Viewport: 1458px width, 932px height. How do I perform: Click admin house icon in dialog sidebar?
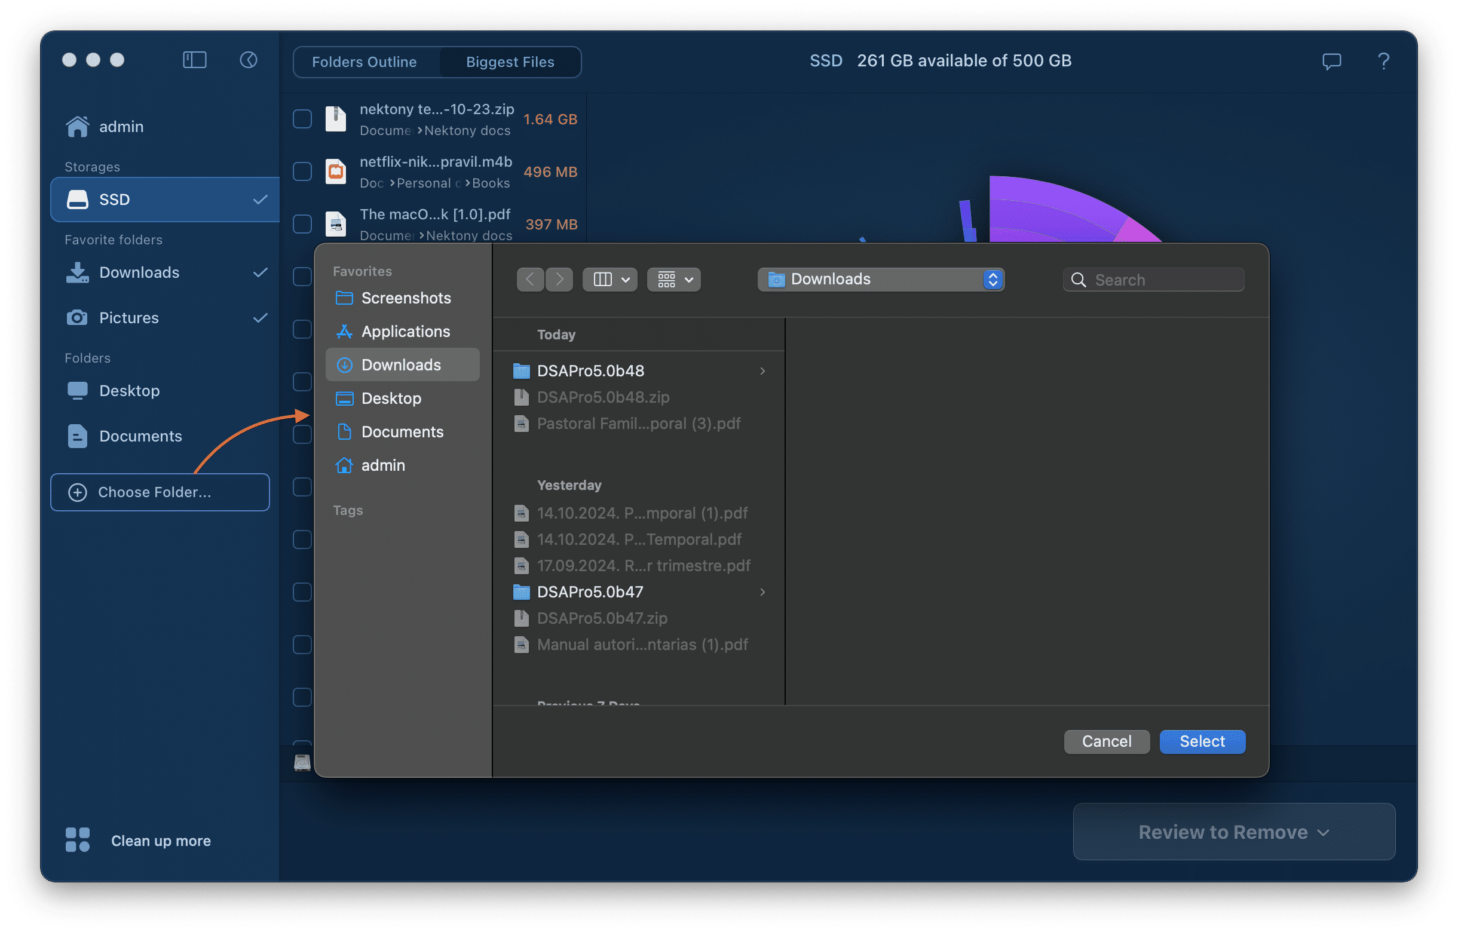[344, 465]
